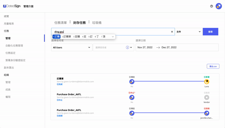Click the 已完成 status label
This screenshot has height=128, width=225.
click(60, 84)
